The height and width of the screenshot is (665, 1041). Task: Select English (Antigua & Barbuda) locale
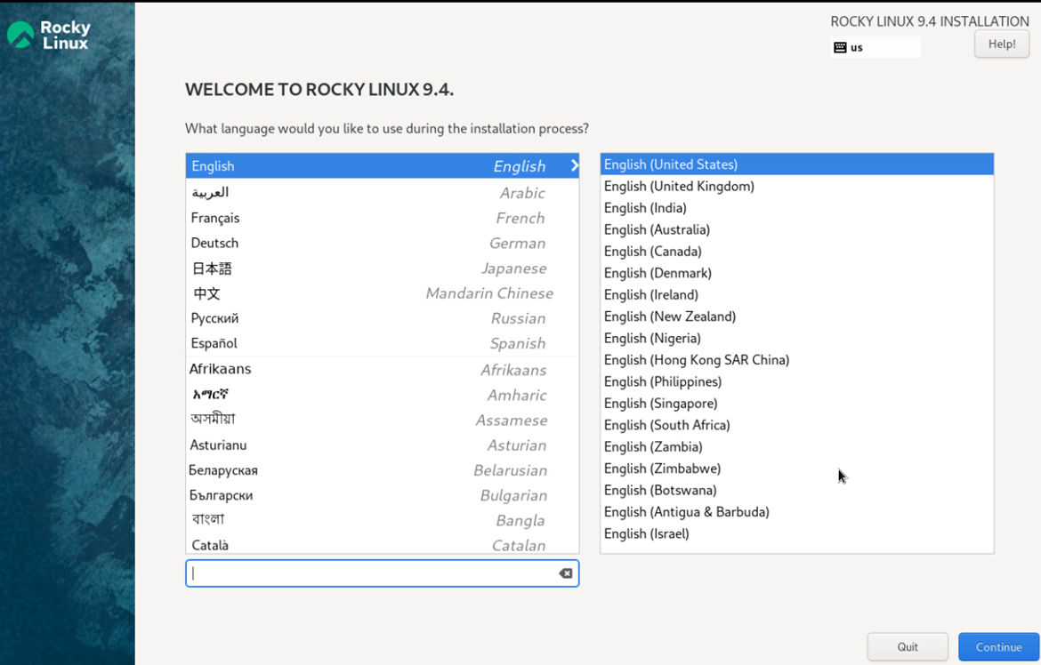(x=796, y=512)
